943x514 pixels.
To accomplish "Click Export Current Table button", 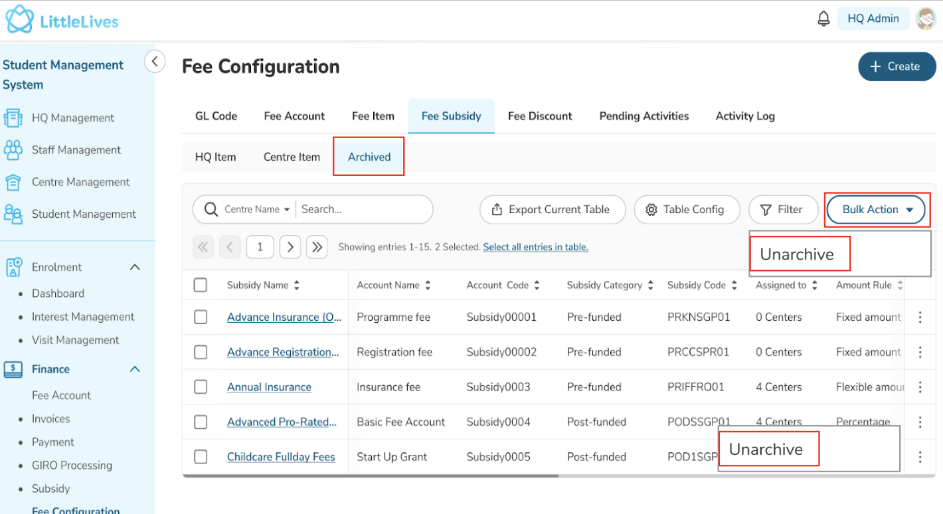I will point(553,210).
